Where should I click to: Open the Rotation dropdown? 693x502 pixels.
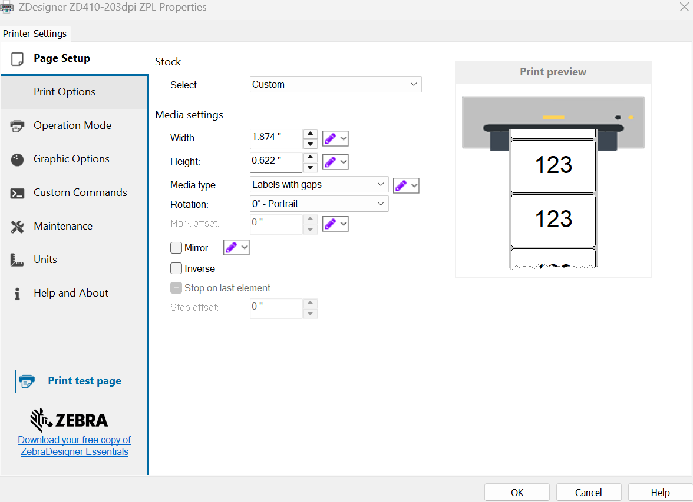[319, 204]
